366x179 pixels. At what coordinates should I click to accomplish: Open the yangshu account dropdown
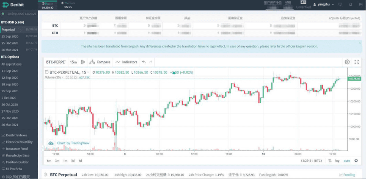pos(324,4)
